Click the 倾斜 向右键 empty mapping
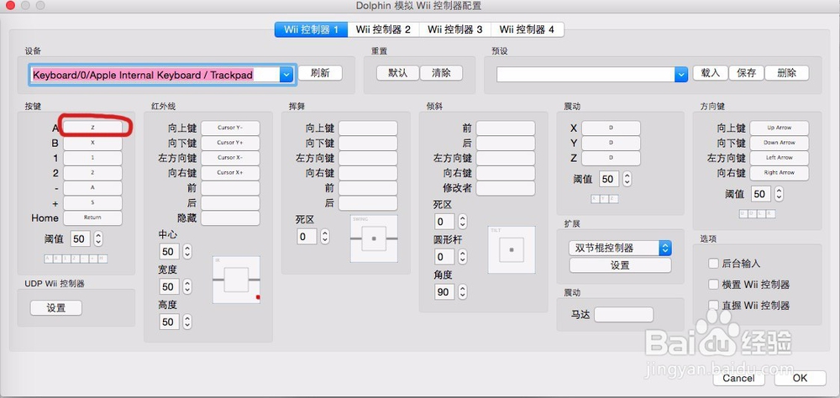Screen dimensions: 840x398 pyautogui.click(x=506, y=173)
